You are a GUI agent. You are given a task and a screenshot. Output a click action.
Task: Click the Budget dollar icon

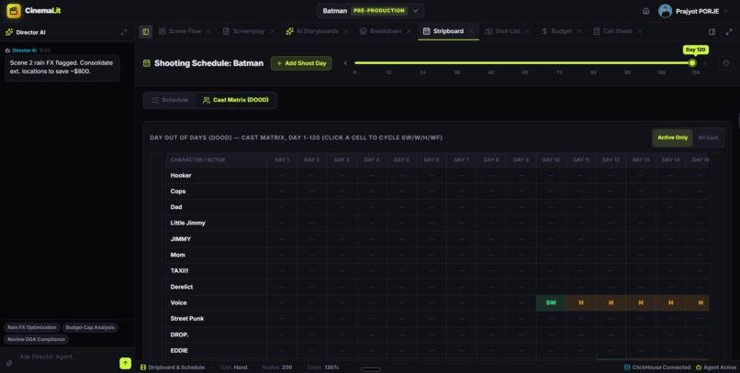[544, 31]
